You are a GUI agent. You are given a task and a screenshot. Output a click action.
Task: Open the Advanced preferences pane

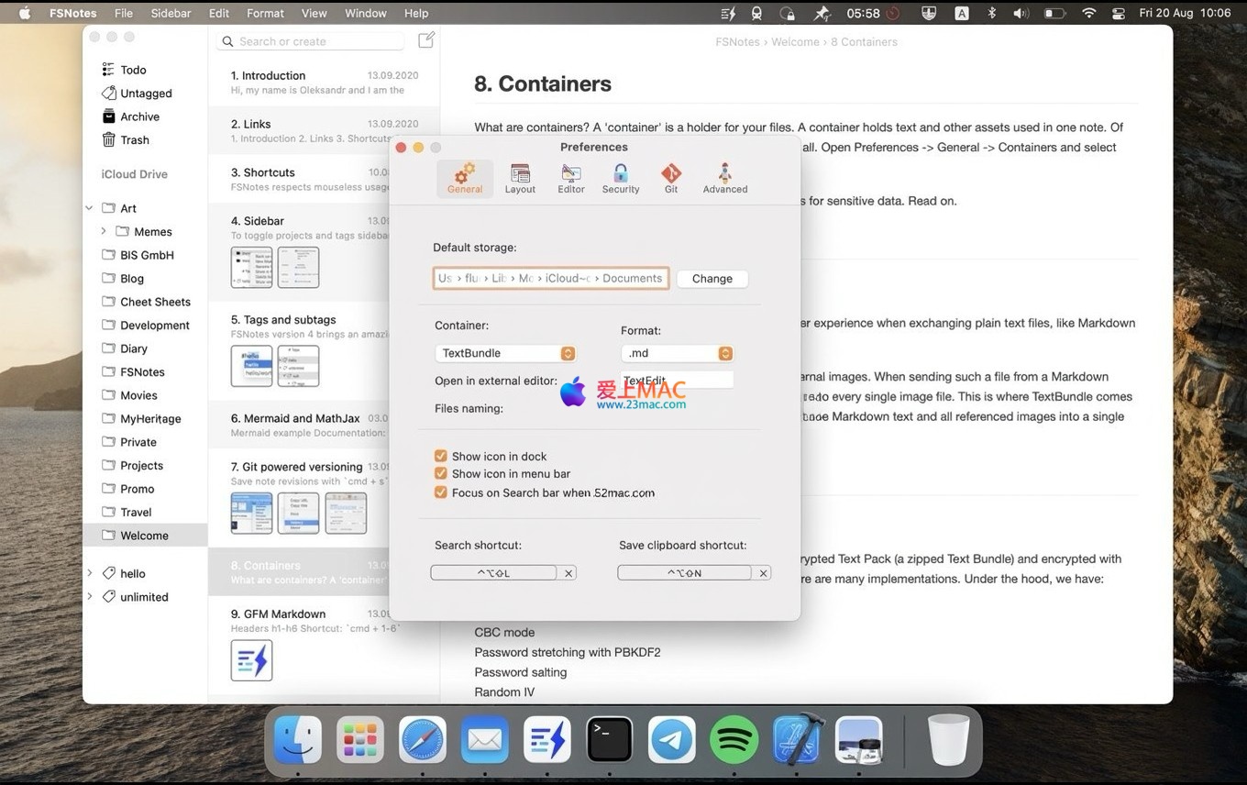click(x=724, y=178)
